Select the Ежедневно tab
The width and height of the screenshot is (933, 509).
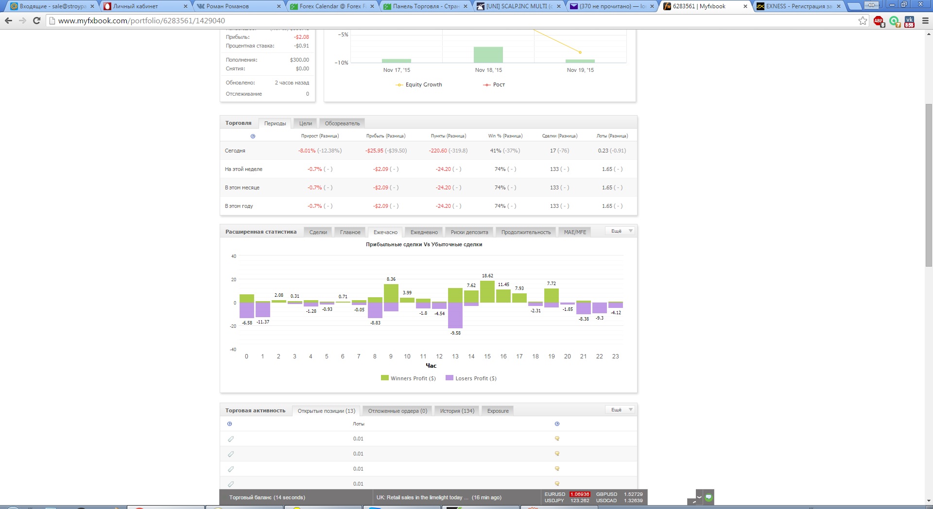[x=424, y=232]
